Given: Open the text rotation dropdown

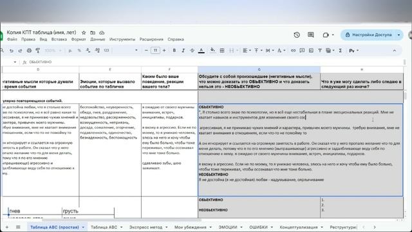Looking at the screenshot, I should 281,50.
